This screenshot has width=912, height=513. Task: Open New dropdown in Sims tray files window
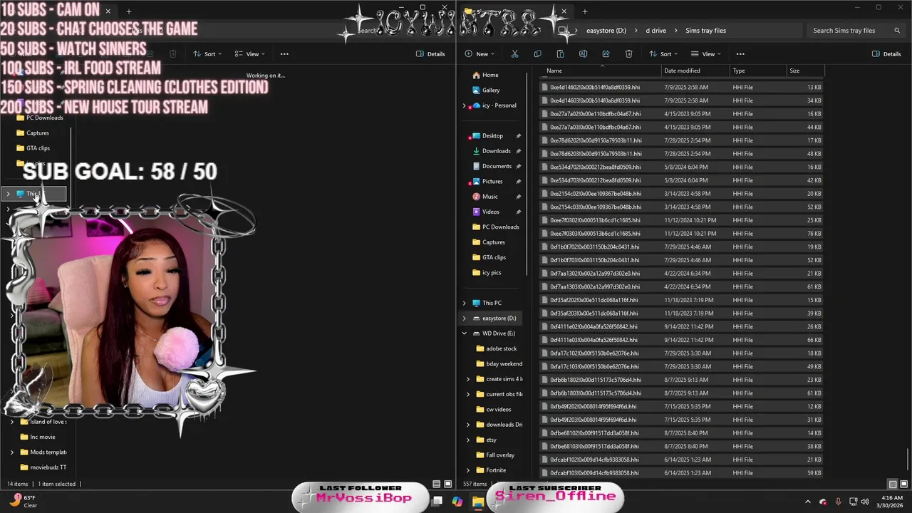click(481, 54)
